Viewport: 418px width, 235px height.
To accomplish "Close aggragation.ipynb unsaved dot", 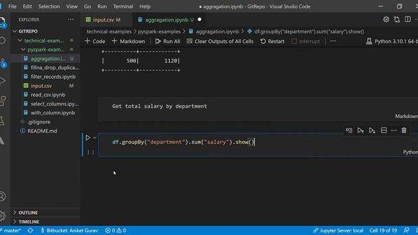I will tap(199, 20).
